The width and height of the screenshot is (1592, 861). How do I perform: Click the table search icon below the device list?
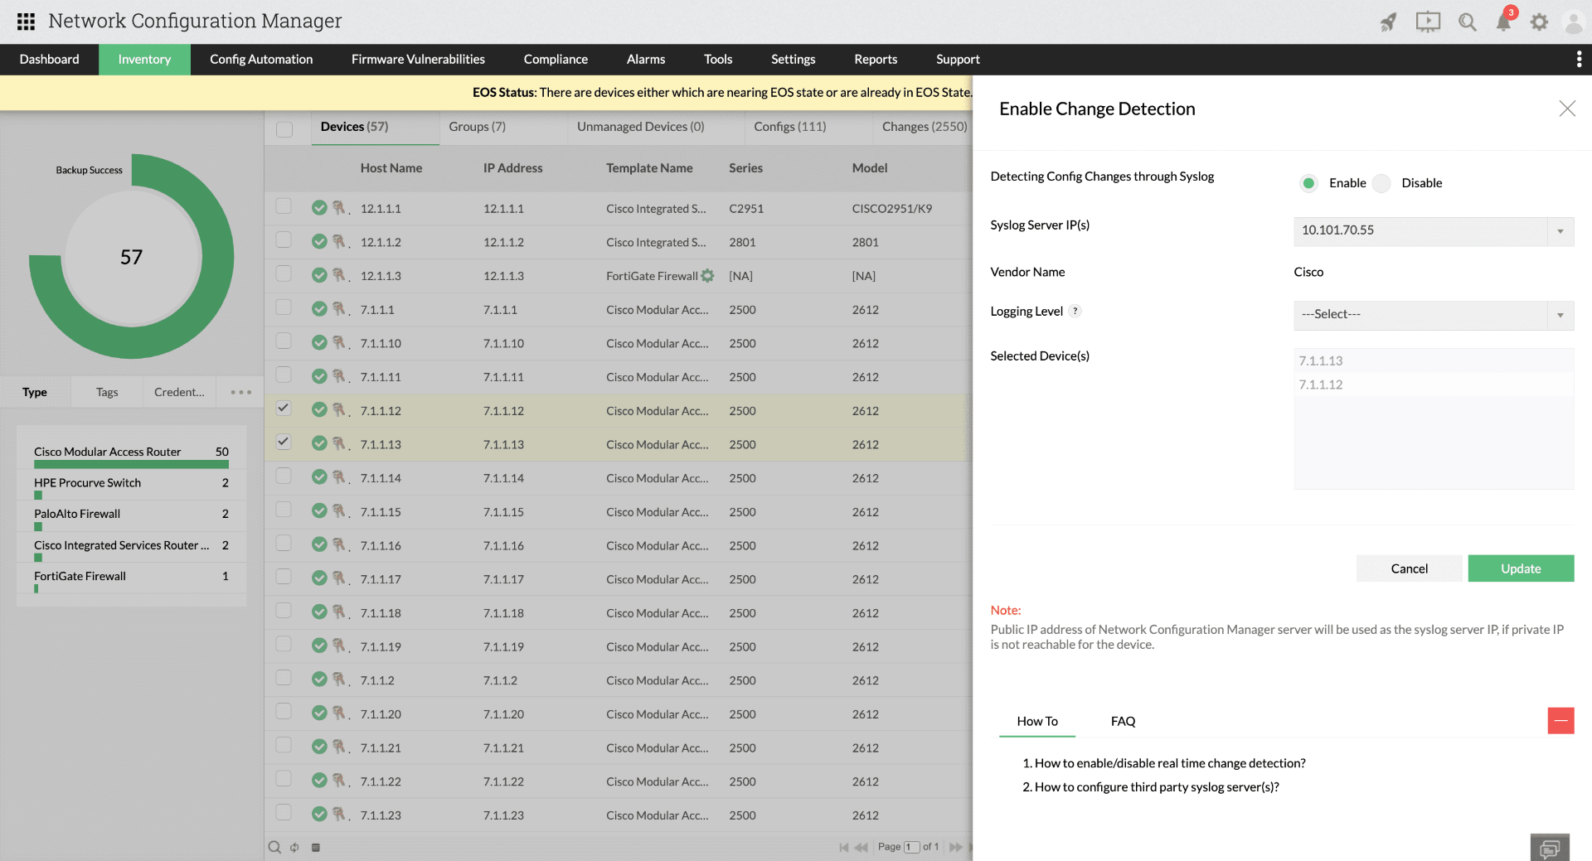coord(274,847)
